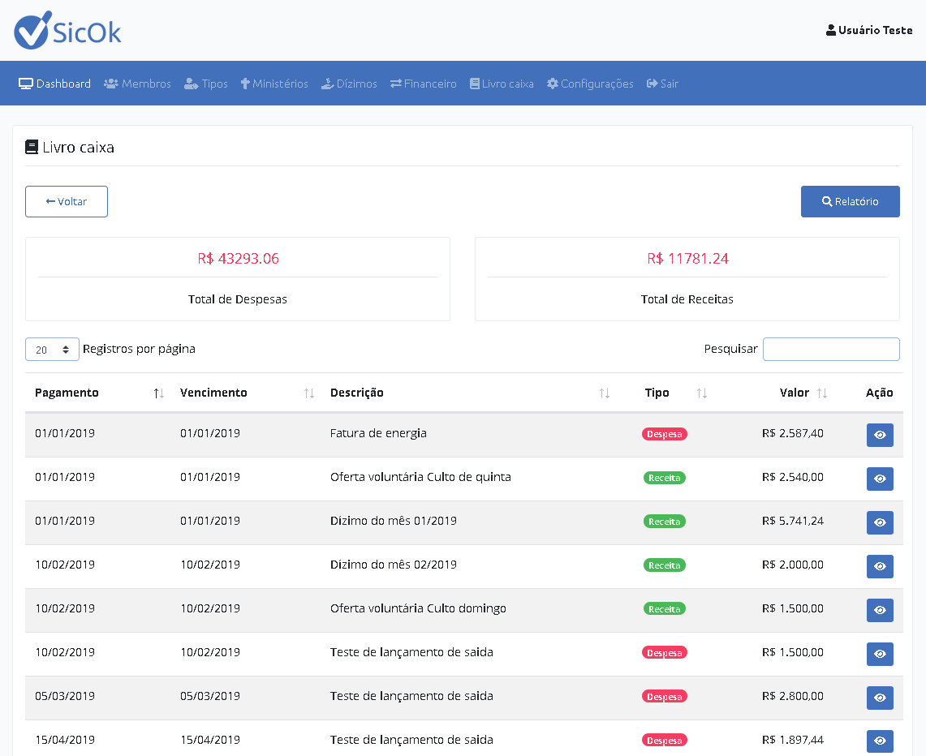Click the value R$ 5.741,24
Image resolution: width=926 pixels, height=756 pixels.
click(793, 521)
